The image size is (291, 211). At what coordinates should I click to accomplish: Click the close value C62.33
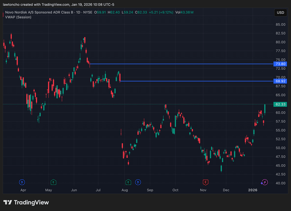coord(141,12)
